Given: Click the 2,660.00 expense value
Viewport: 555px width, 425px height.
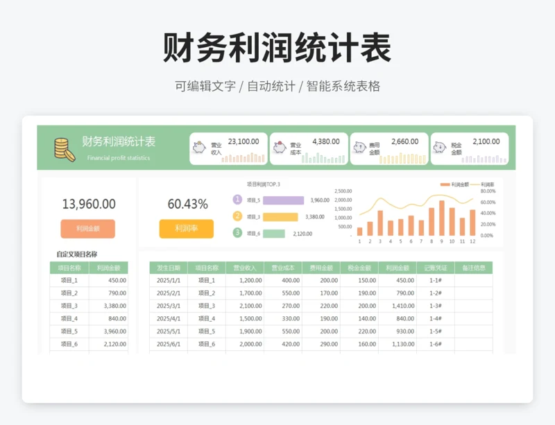Looking at the screenshot, I should tap(405, 141).
